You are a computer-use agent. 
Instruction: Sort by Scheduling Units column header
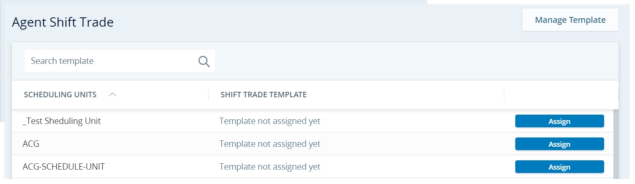60,95
